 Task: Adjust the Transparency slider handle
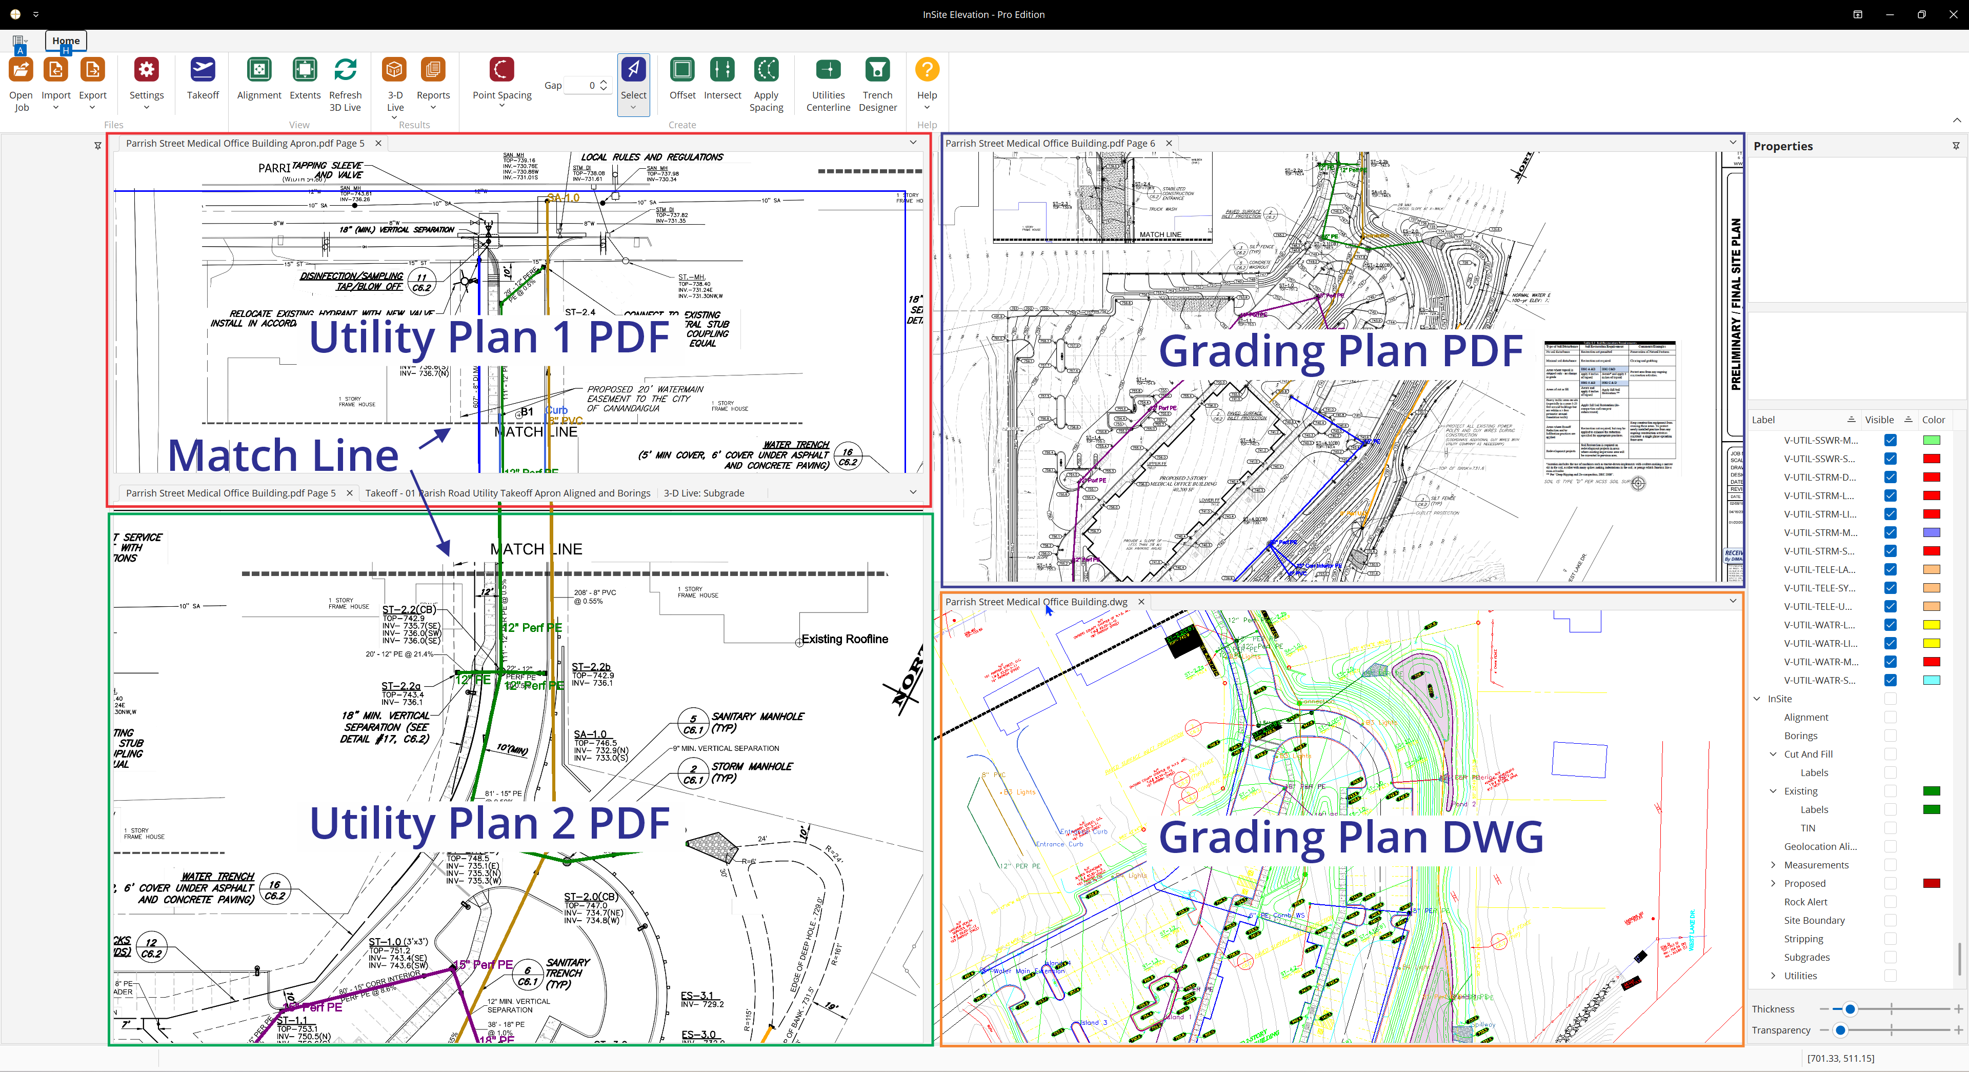(x=1841, y=1031)
